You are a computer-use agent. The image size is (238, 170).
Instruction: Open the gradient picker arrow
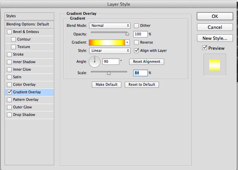click(127, 42)
